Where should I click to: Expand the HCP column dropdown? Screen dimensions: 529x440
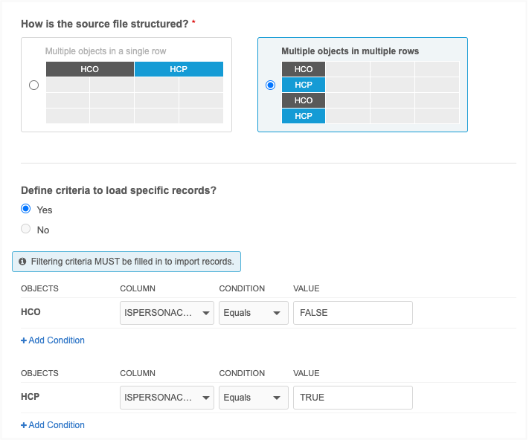coord(167,398)
